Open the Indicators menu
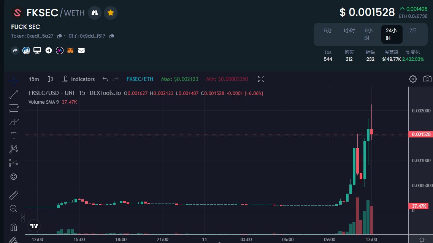The image size is (433, 243). [79, 79]
